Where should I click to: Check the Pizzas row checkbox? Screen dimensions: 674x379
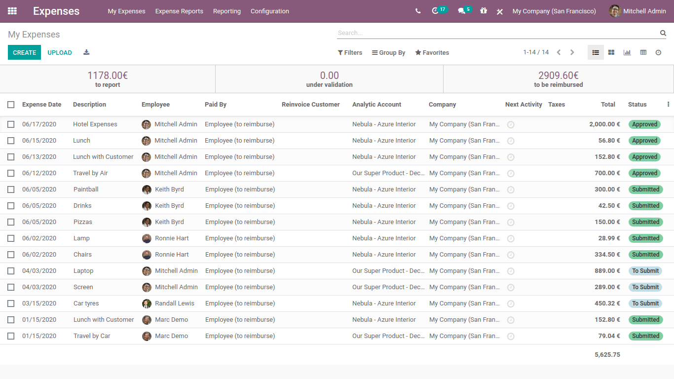[11, 222]
